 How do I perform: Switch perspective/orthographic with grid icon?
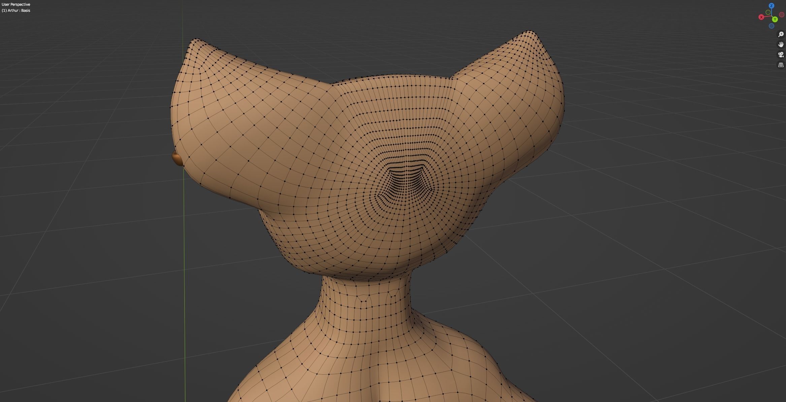click(x=781, y=65)
